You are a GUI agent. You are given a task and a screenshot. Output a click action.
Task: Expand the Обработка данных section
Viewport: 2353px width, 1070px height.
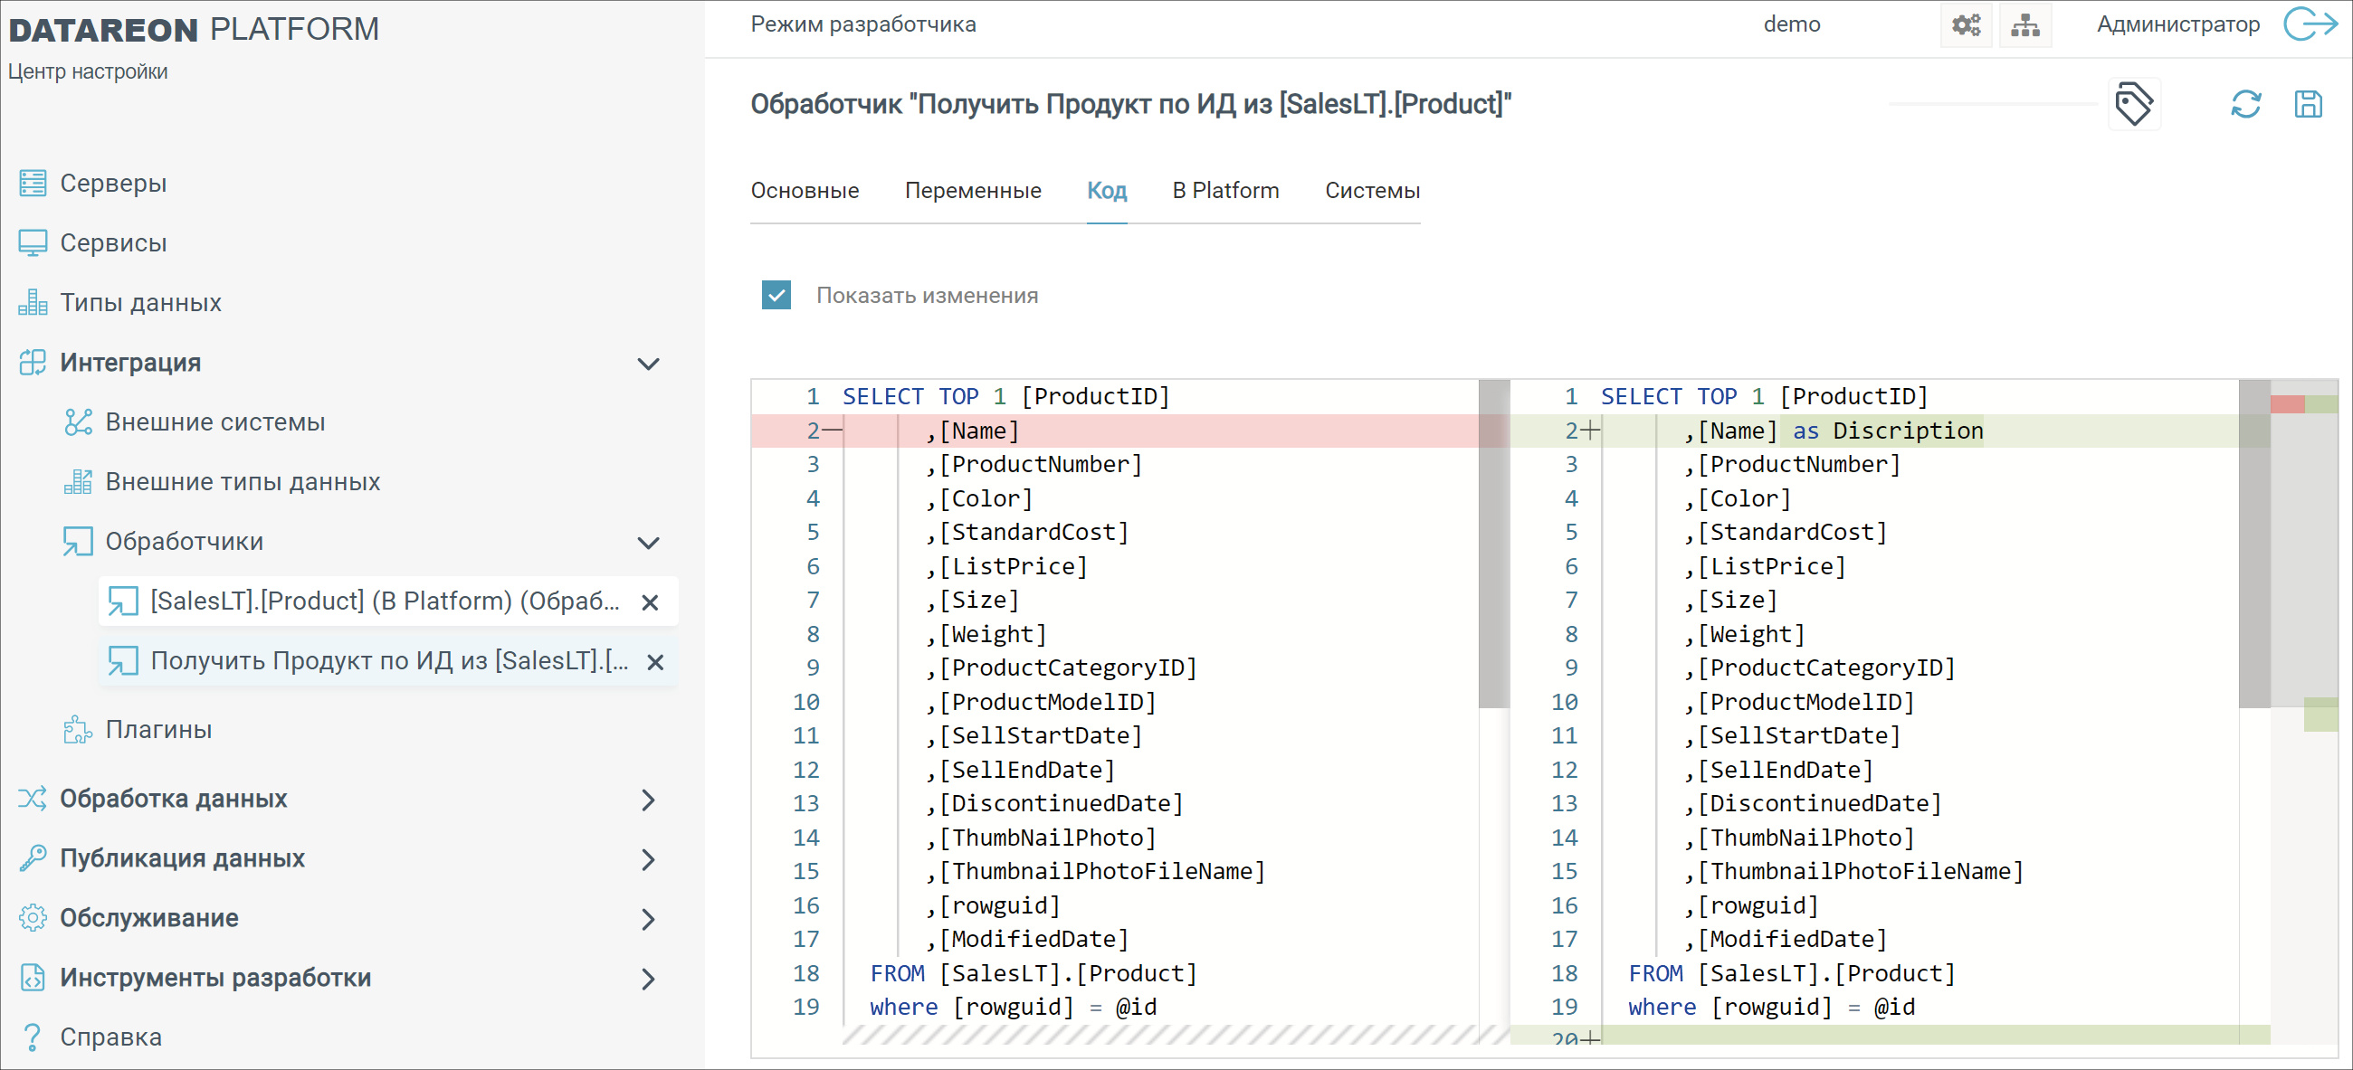coord(648,800)
